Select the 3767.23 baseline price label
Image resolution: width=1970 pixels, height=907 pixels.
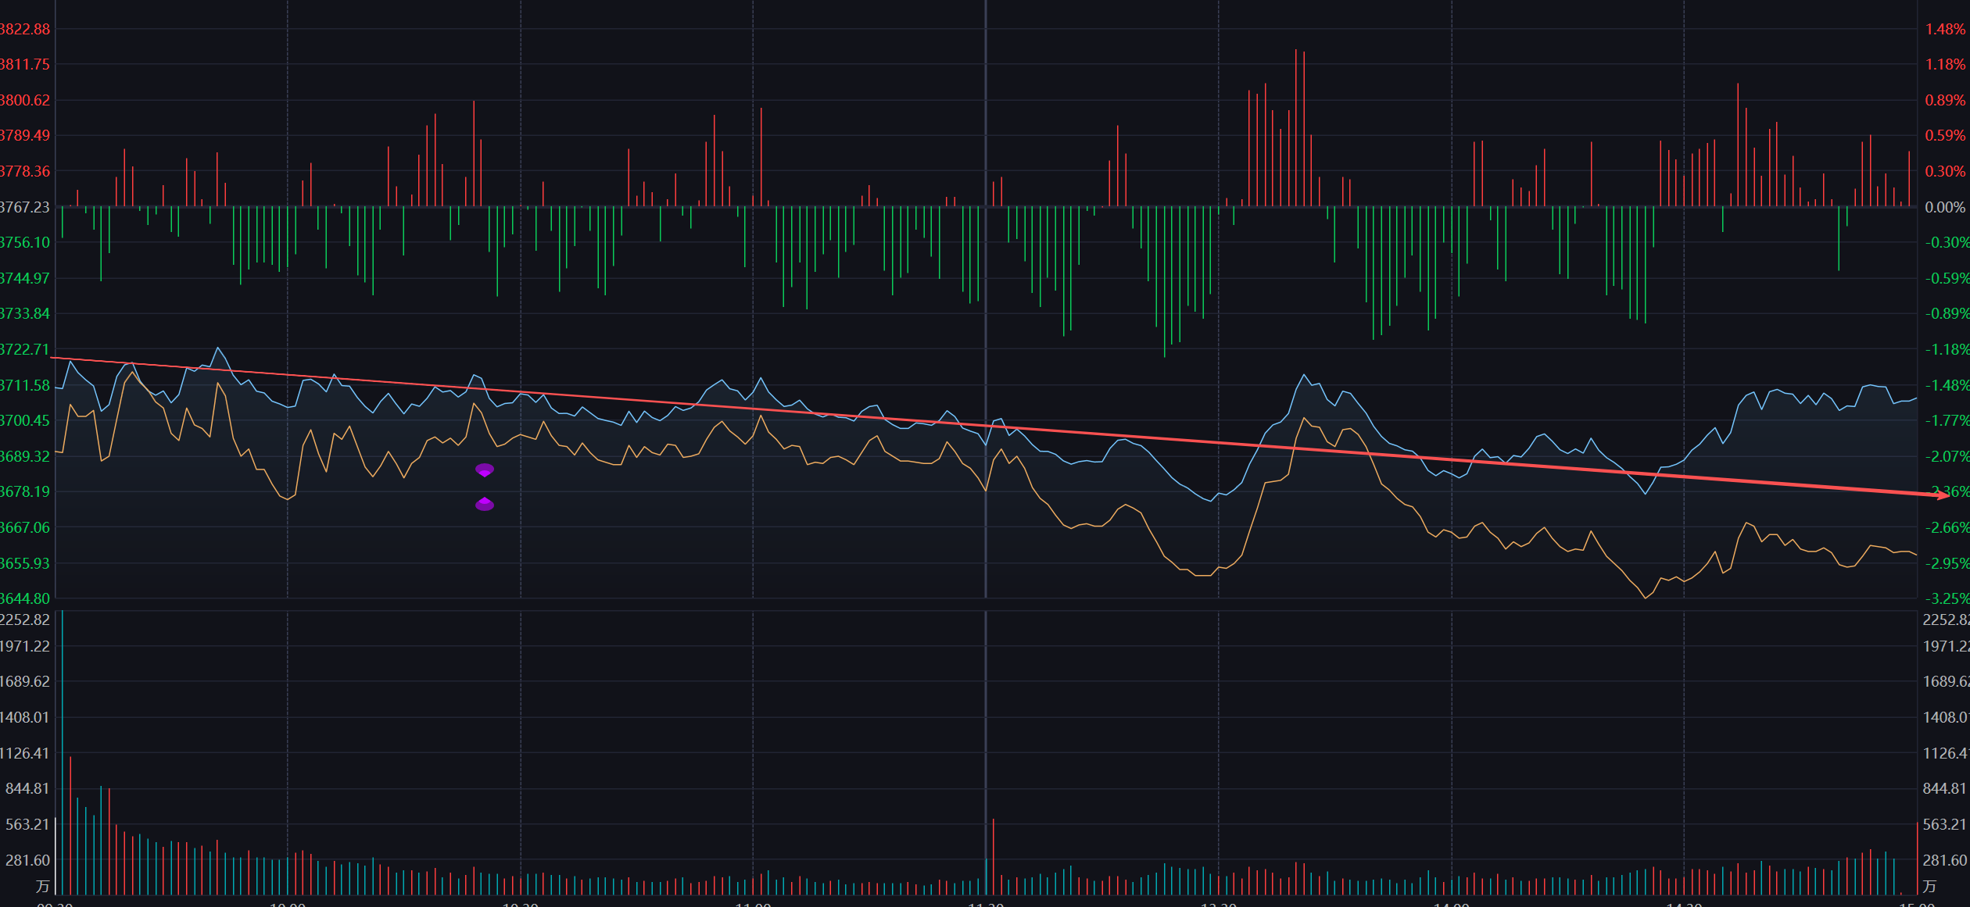click(24, 207)
